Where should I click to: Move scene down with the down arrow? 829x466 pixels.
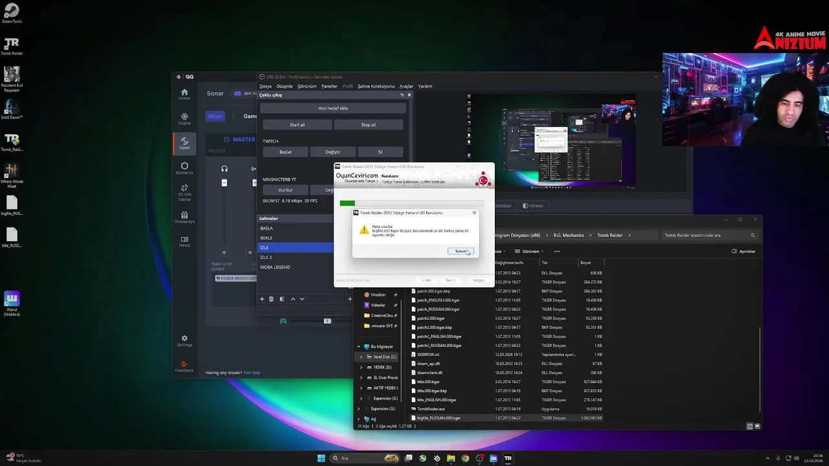(x=302, y=299)
